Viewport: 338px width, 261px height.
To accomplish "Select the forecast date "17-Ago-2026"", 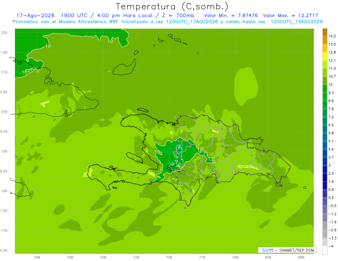I will tap(35, 15).
